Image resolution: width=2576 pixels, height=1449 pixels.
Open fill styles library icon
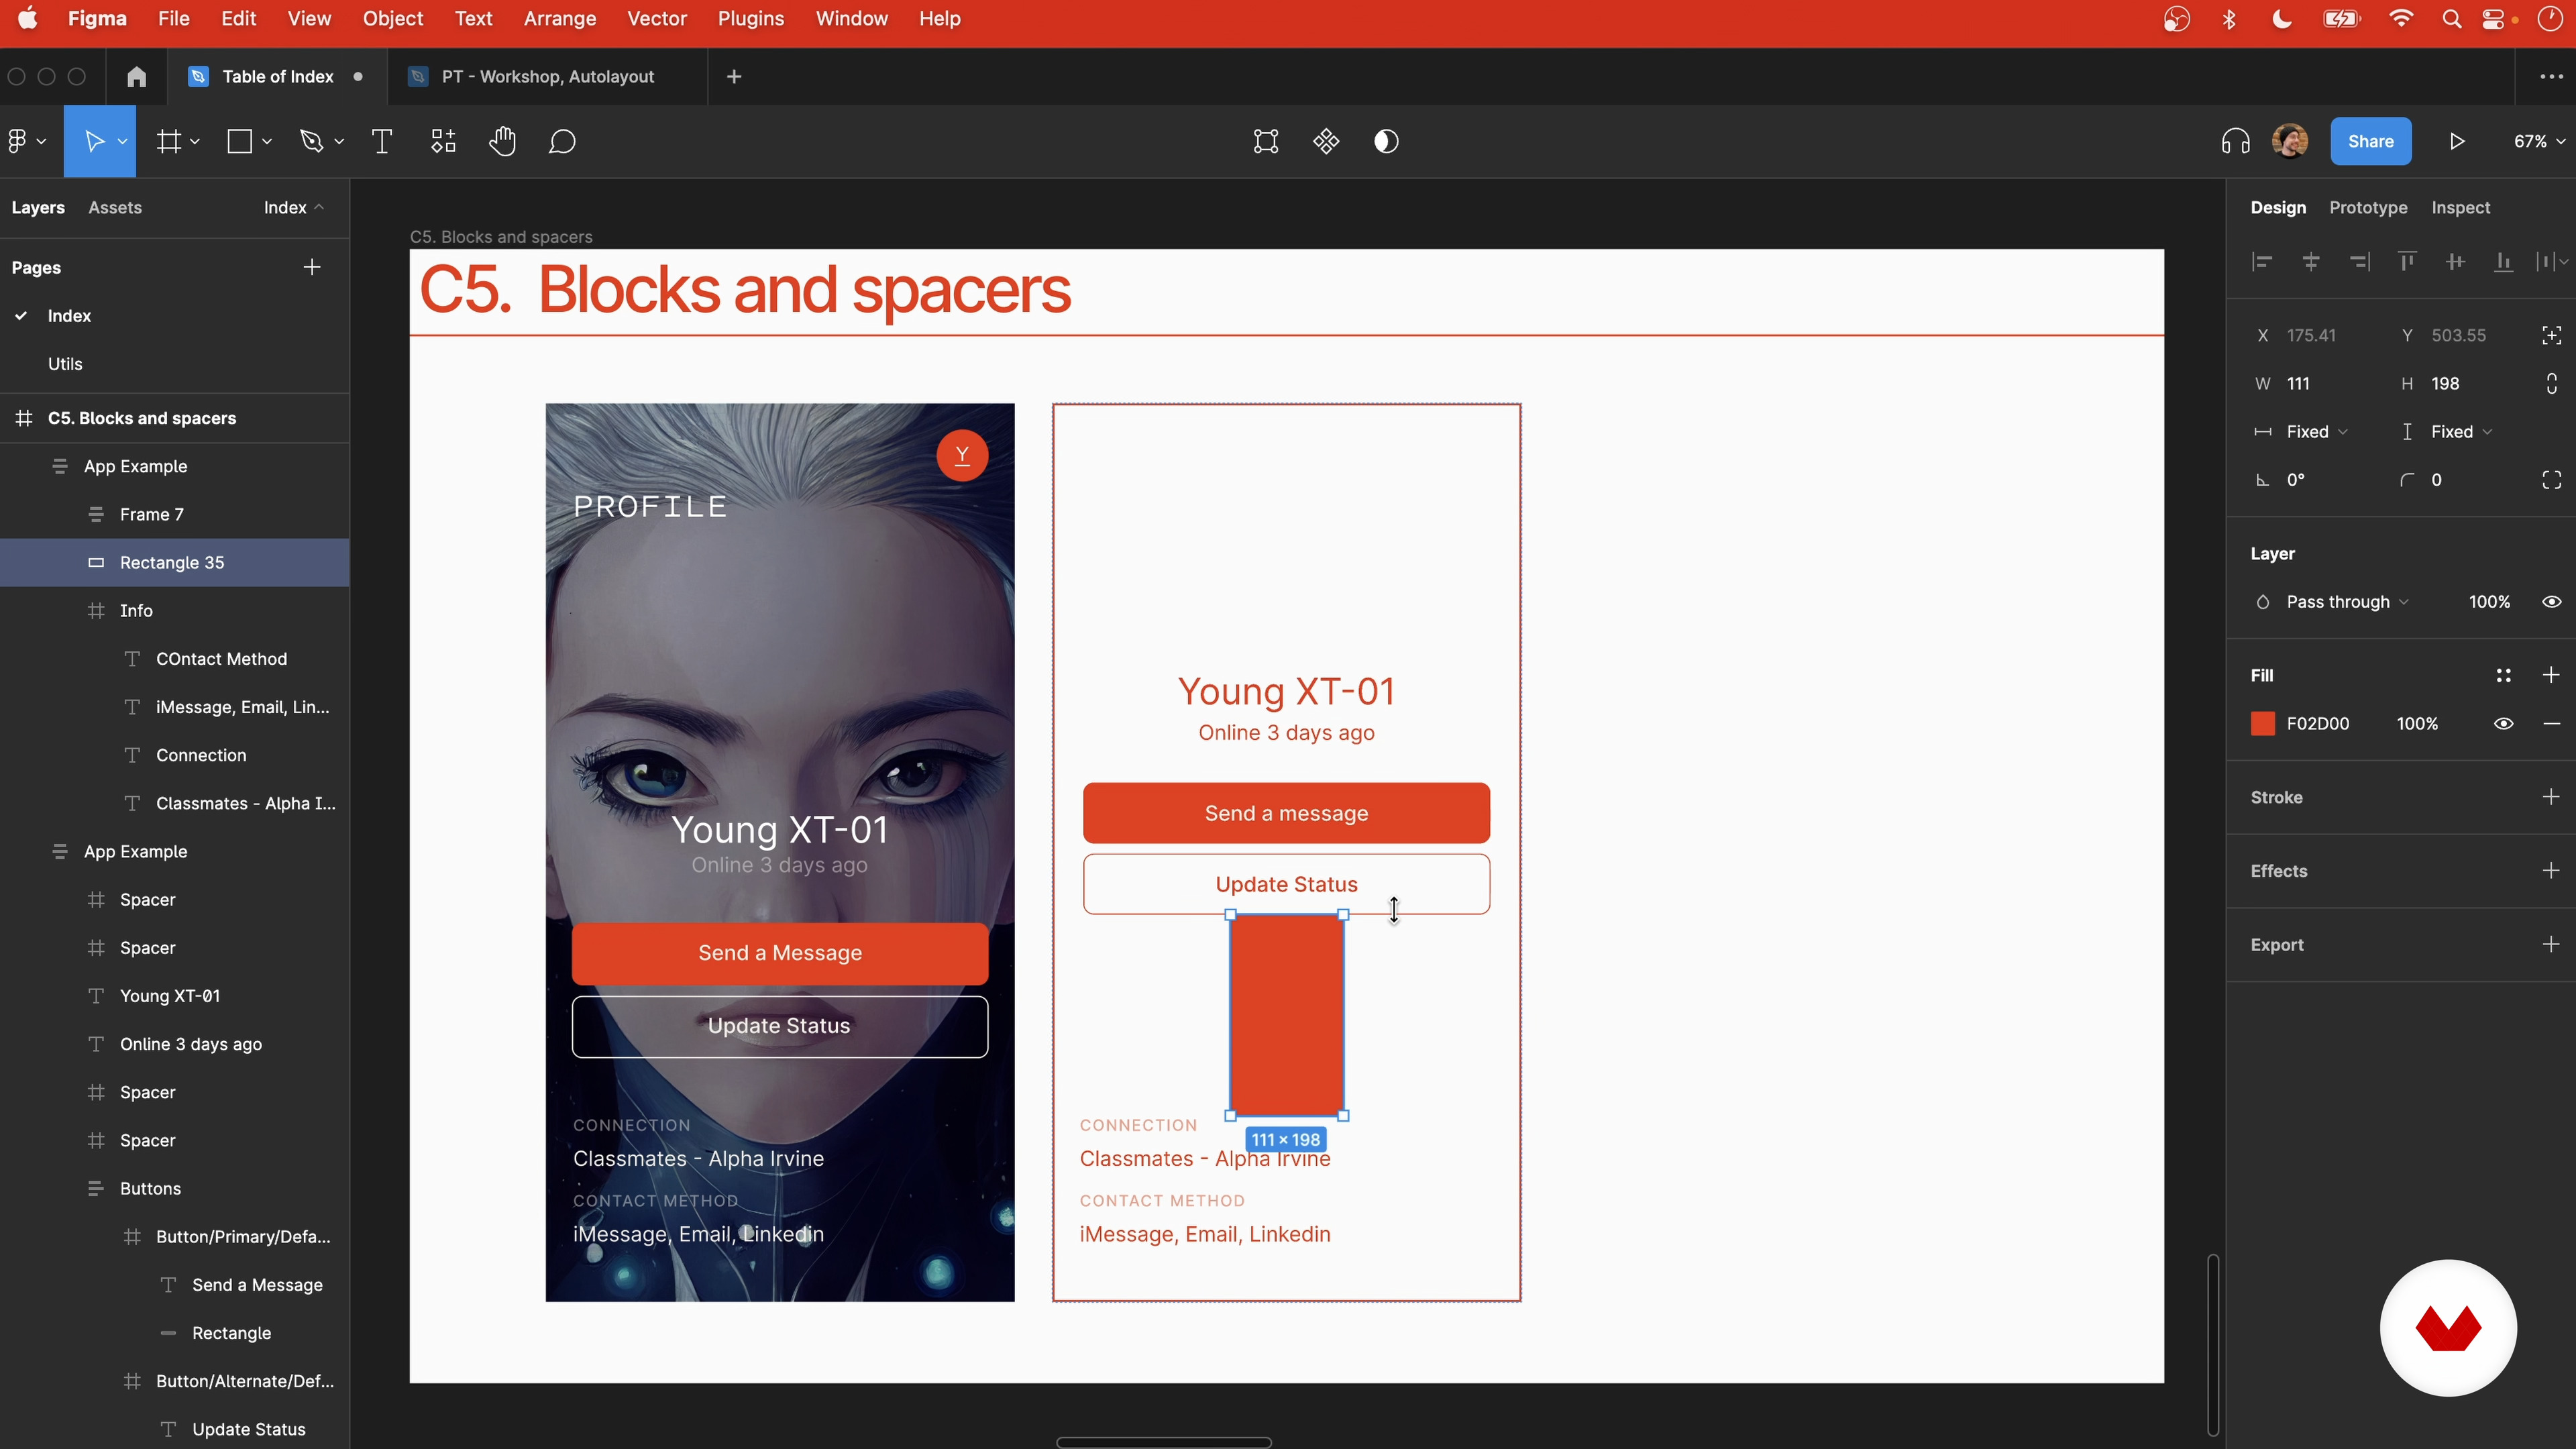(x=2503, y=675)
